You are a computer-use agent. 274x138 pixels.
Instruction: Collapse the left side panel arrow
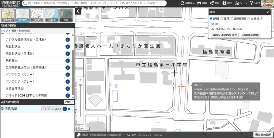coord(78,11)
